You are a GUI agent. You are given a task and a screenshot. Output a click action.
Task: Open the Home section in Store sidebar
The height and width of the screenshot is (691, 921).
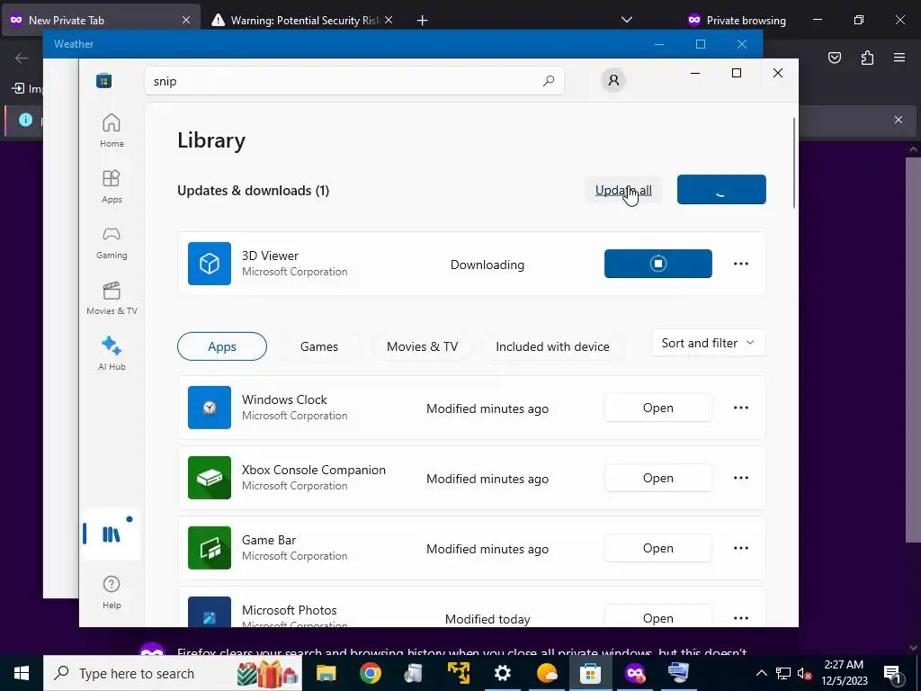(112, 130)
